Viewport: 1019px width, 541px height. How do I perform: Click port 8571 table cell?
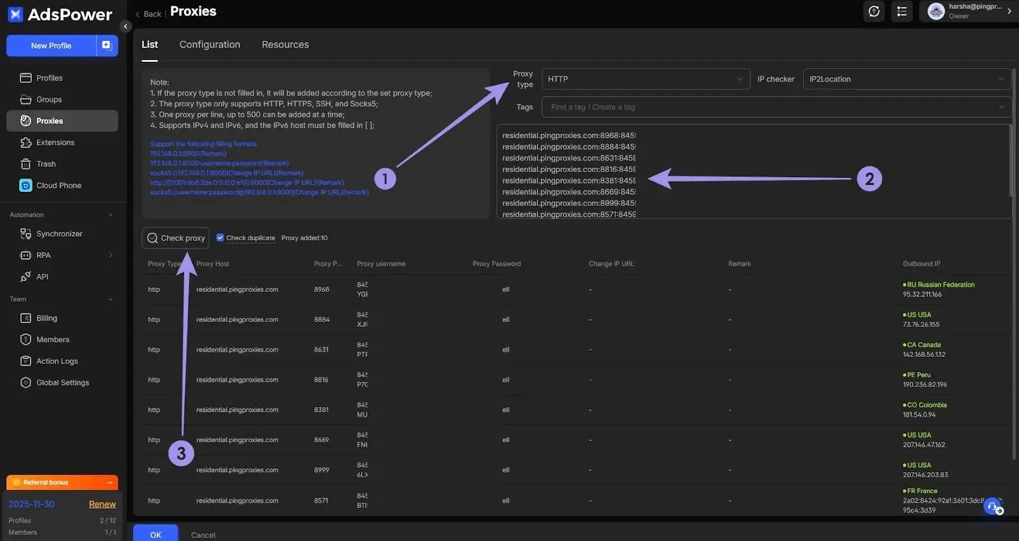321,500
